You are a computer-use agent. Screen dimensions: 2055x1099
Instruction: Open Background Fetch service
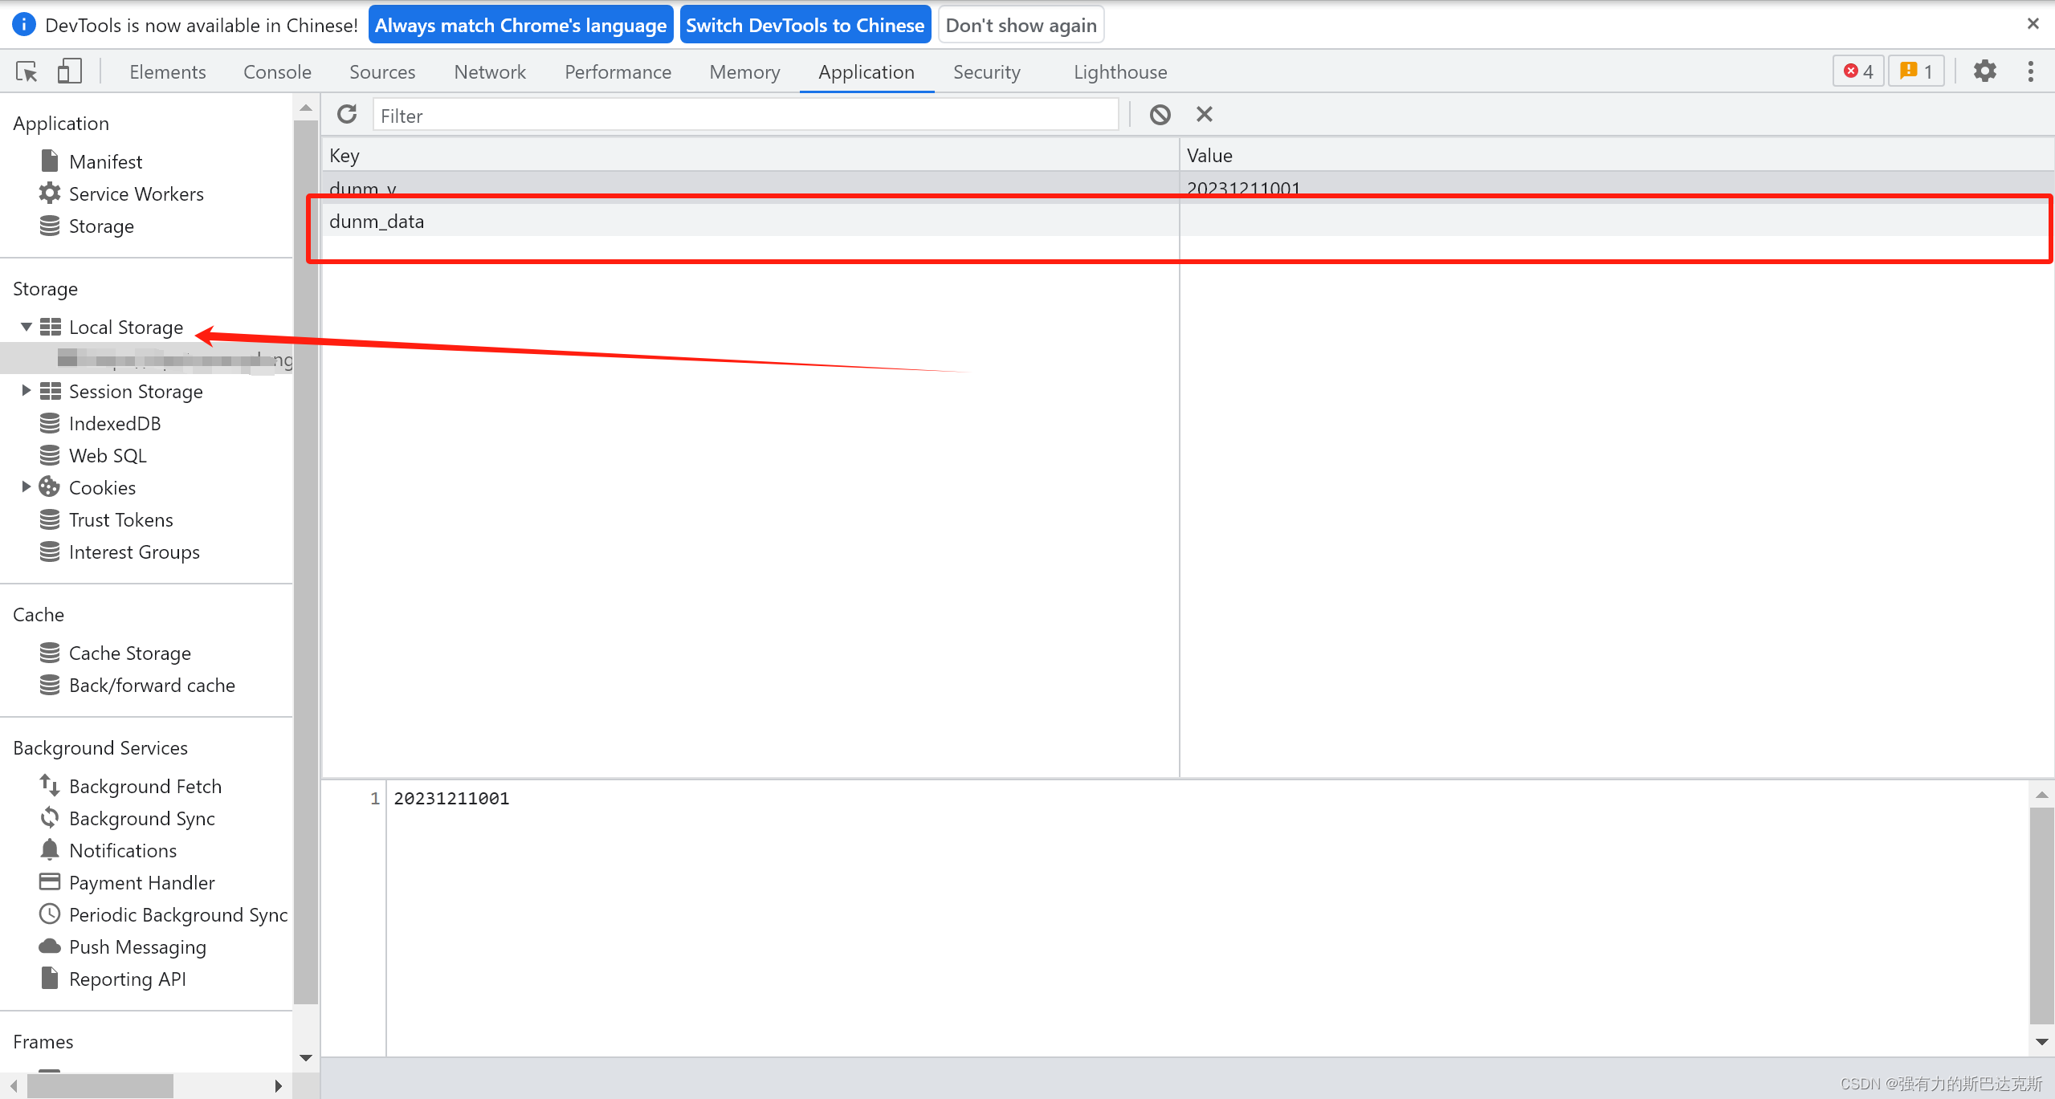(145, 786)
